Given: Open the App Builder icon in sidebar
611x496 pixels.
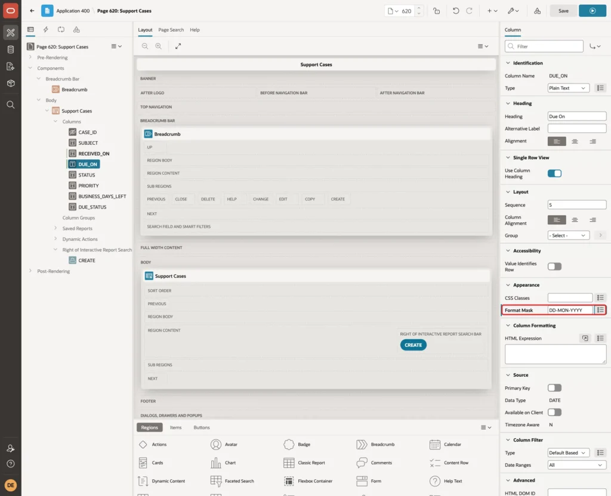Looking at the screenshot, I should [11, 33].
